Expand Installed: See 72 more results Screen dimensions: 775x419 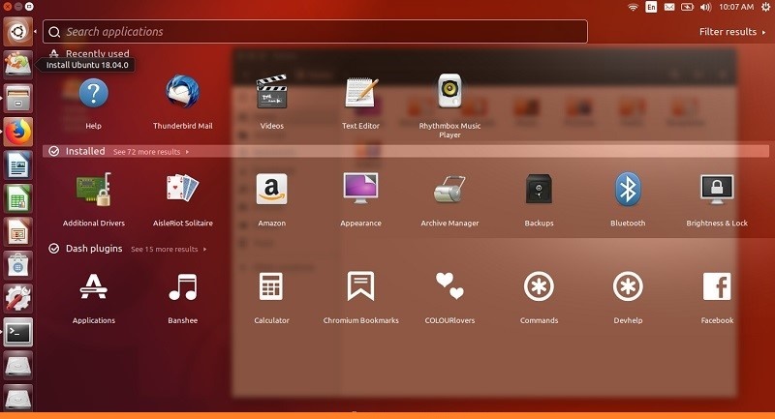[x=151, y=152]
